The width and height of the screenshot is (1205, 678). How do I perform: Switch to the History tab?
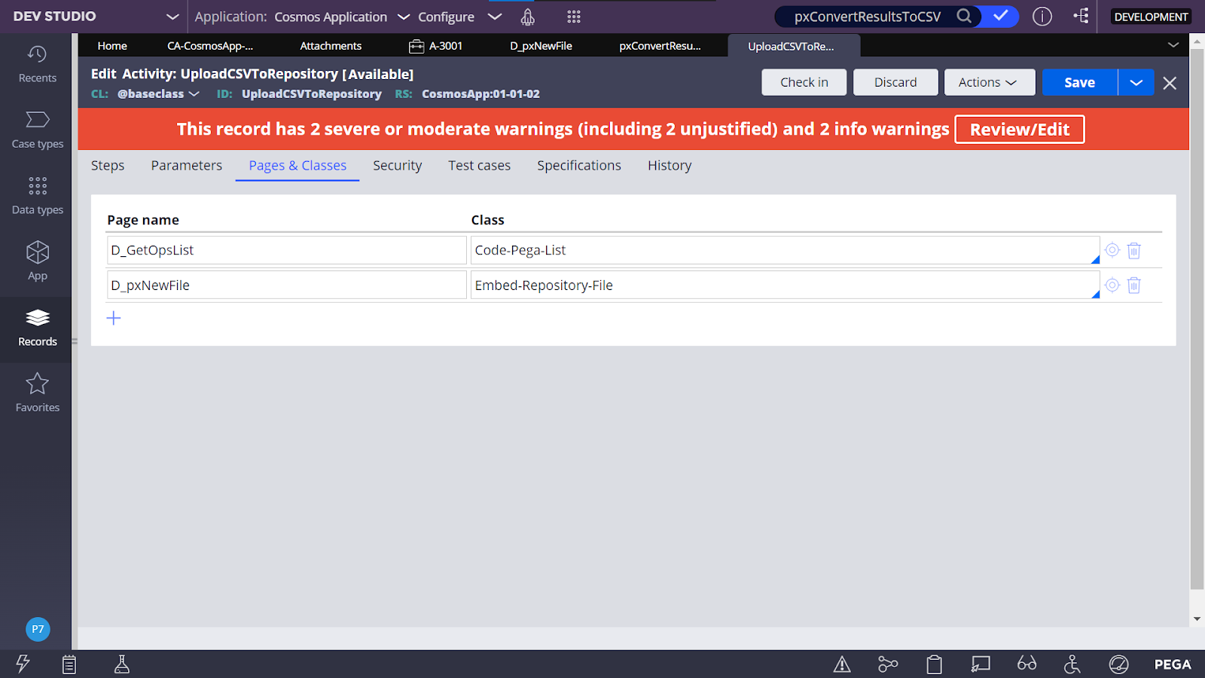point(670,165)
